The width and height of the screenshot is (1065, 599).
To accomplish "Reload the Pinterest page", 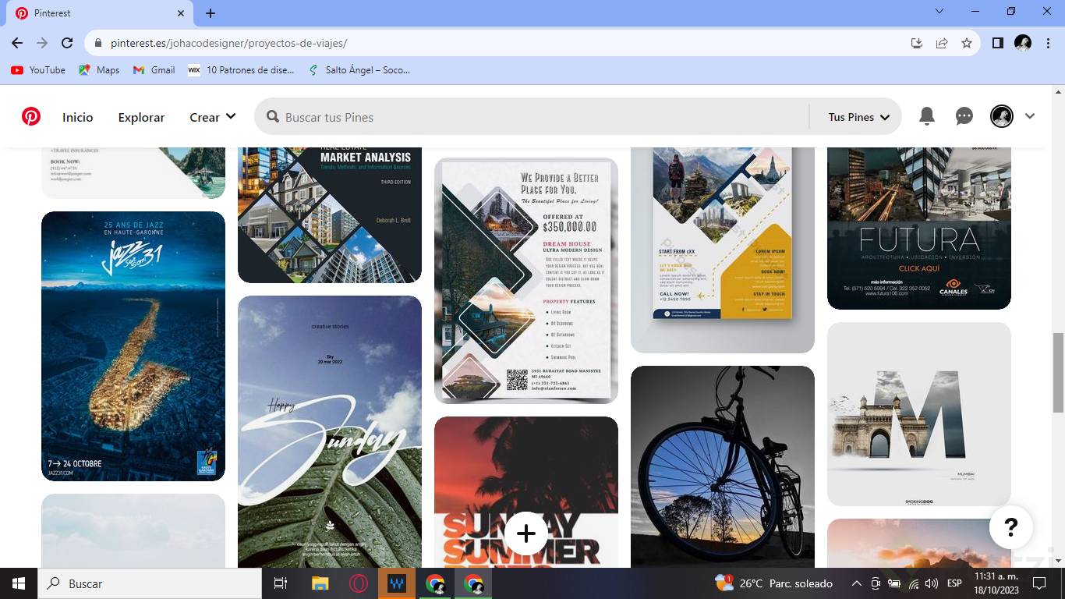I will click(67, 44).
